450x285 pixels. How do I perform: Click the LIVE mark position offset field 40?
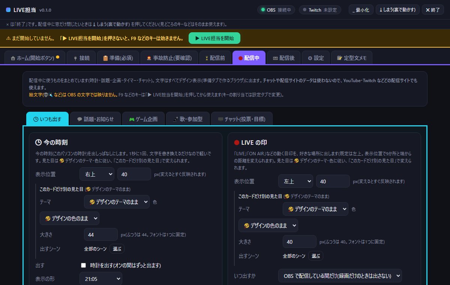(x=333, y=181)
